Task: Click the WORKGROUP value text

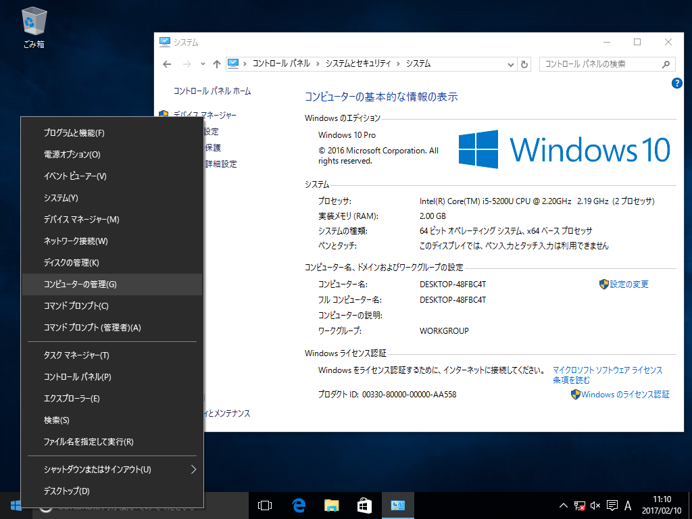Action: pyautogui.click(x=444, y=330)
